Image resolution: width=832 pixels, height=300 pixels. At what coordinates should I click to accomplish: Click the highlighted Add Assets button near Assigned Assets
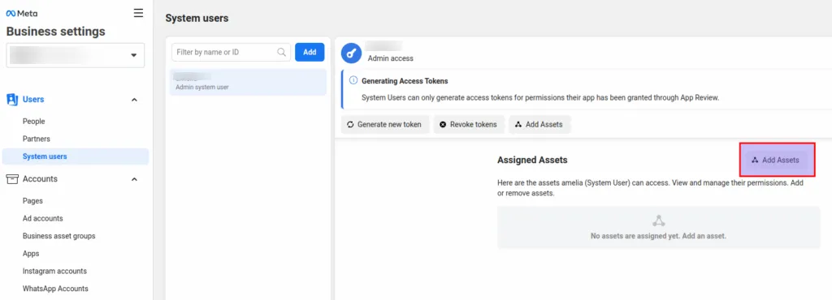[x=776, y=160]
